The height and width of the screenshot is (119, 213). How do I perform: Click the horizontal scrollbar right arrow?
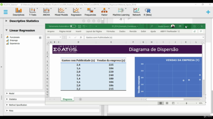tap(201, 99)
